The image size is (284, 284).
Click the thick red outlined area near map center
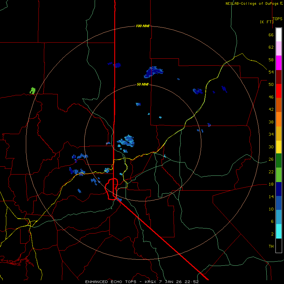[111, 189]
